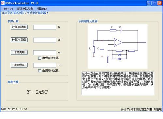Open the 振荡电路类型 menu
Viewport: 163px width, 119px height.
click(x=25, y=9)
